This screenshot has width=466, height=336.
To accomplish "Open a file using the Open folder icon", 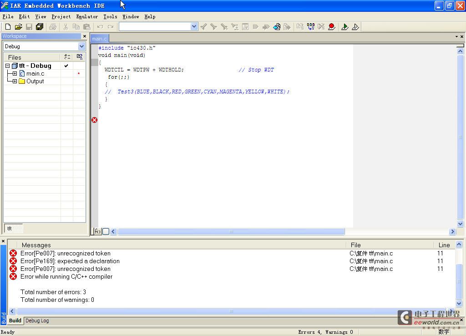I will [18, 27].
